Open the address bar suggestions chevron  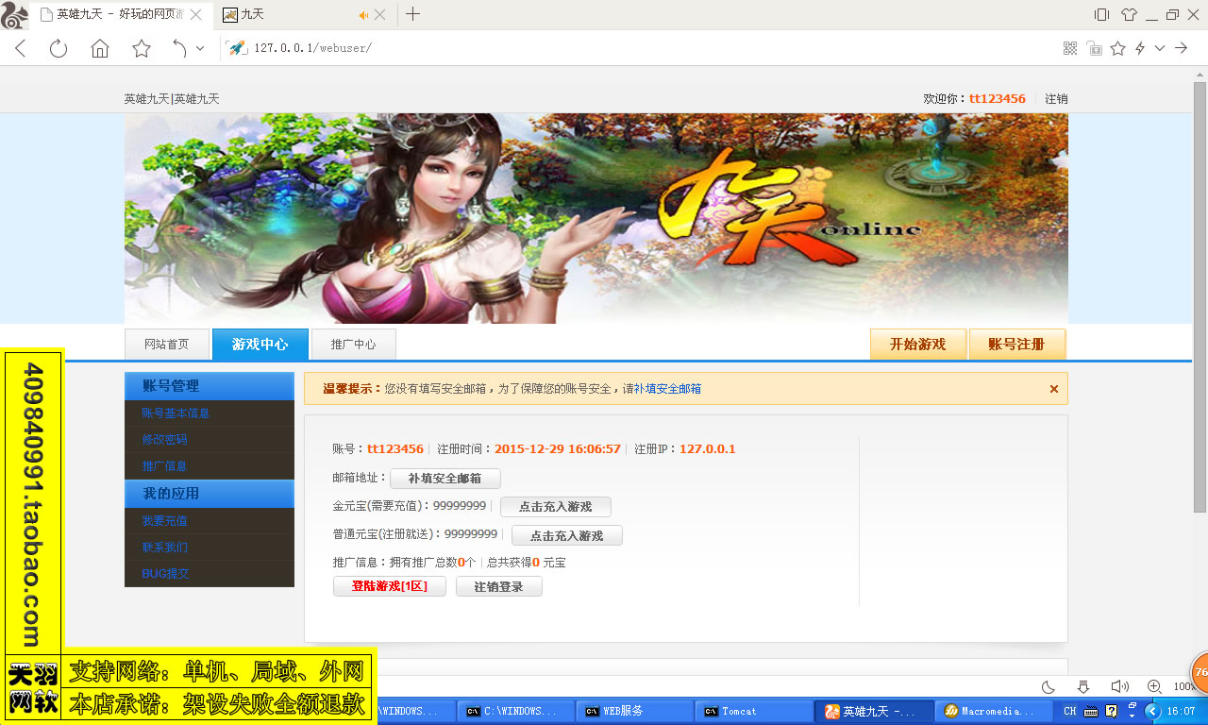point(1160,48)
